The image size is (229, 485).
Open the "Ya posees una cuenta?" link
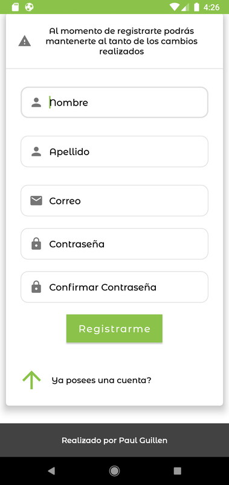(102, 380)
